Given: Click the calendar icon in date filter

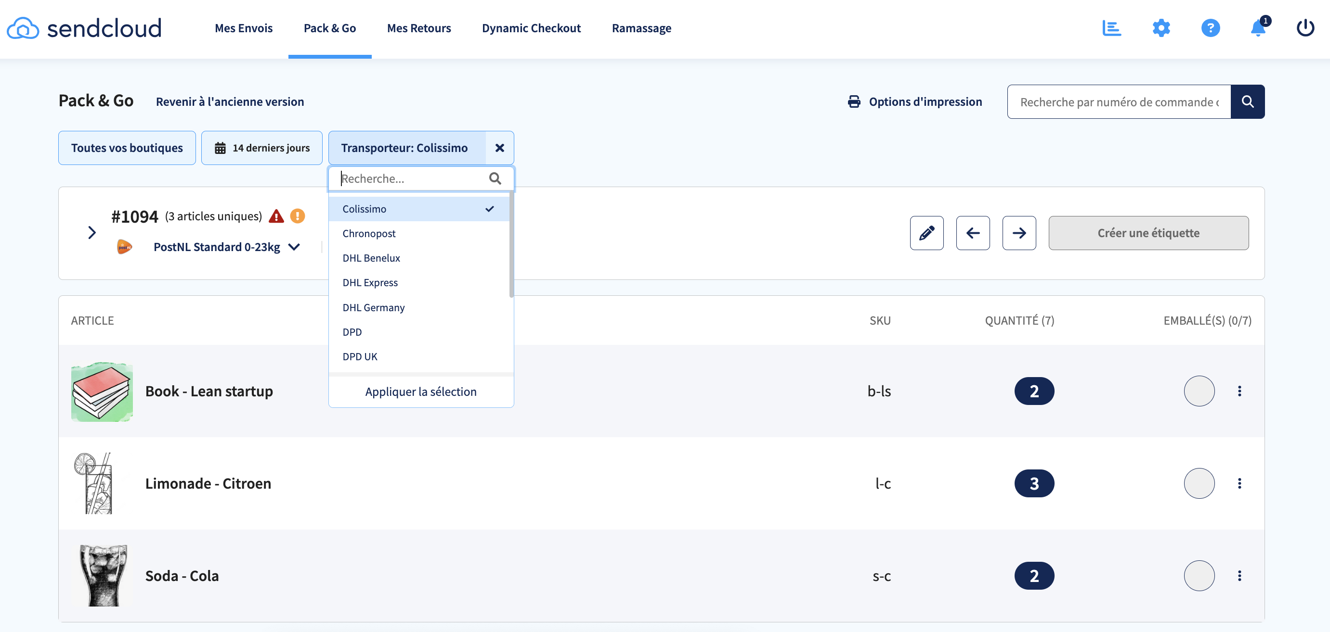Looking at the screenshot, I should pyautogui.click(x=220, y=149).
